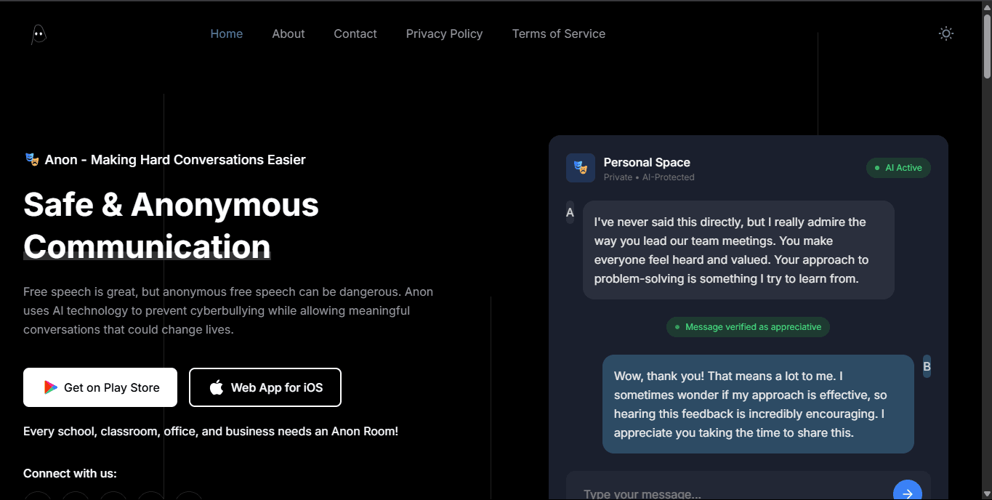Viewport: 992px width, 500px height.
Task: Open the Contact page
Action: pyautogui.click(x=355, y=33)
